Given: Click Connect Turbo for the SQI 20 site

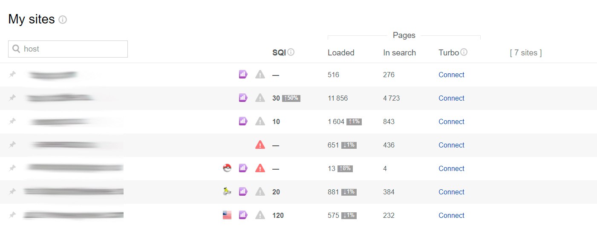Looking at the screenshot, I should click(451, 192).
